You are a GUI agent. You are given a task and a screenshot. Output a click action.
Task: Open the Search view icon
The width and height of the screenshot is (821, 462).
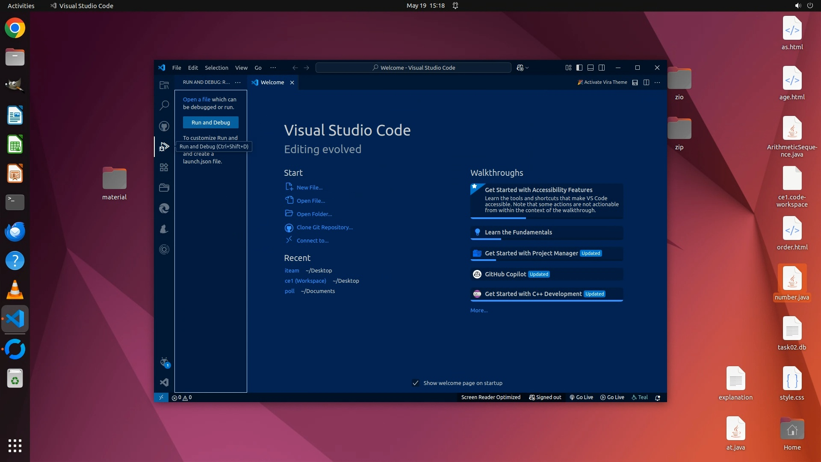[164, 105]
